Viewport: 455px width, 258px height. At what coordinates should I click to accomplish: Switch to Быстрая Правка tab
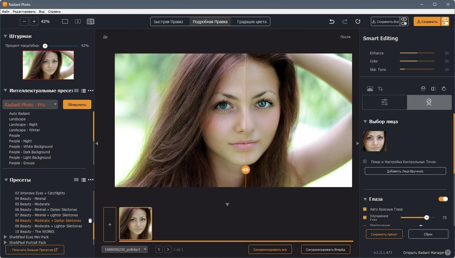coord(170,22)
